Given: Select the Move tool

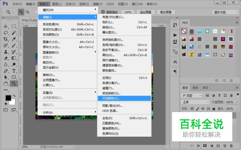Looking at the screenshot, I should (x=6, y=26).
